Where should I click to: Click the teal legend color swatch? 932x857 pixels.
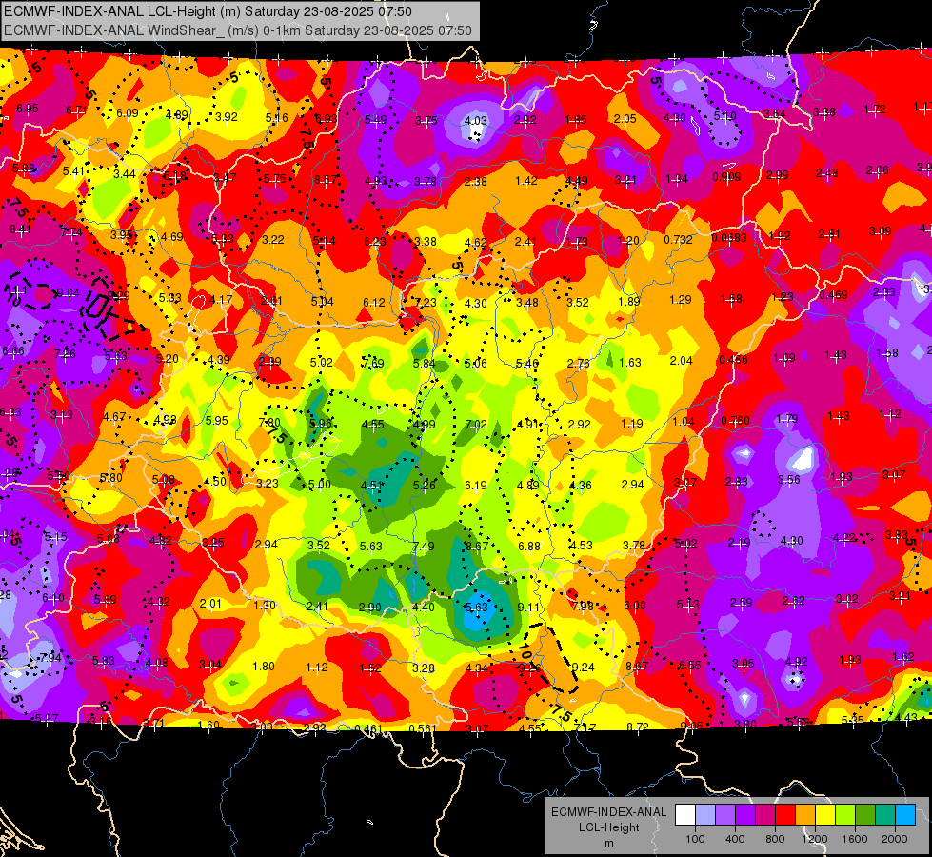[885, 815]
